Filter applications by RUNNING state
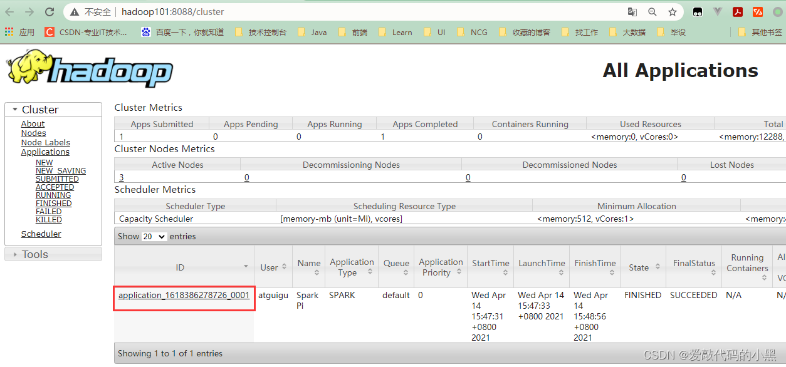786x367 pixels. [53, 195]
